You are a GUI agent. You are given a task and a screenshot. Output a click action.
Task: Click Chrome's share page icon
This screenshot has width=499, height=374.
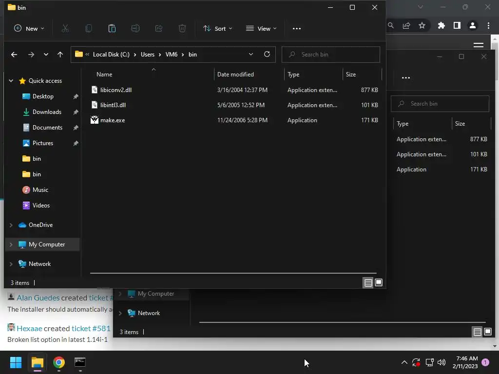tap(406, 25)
